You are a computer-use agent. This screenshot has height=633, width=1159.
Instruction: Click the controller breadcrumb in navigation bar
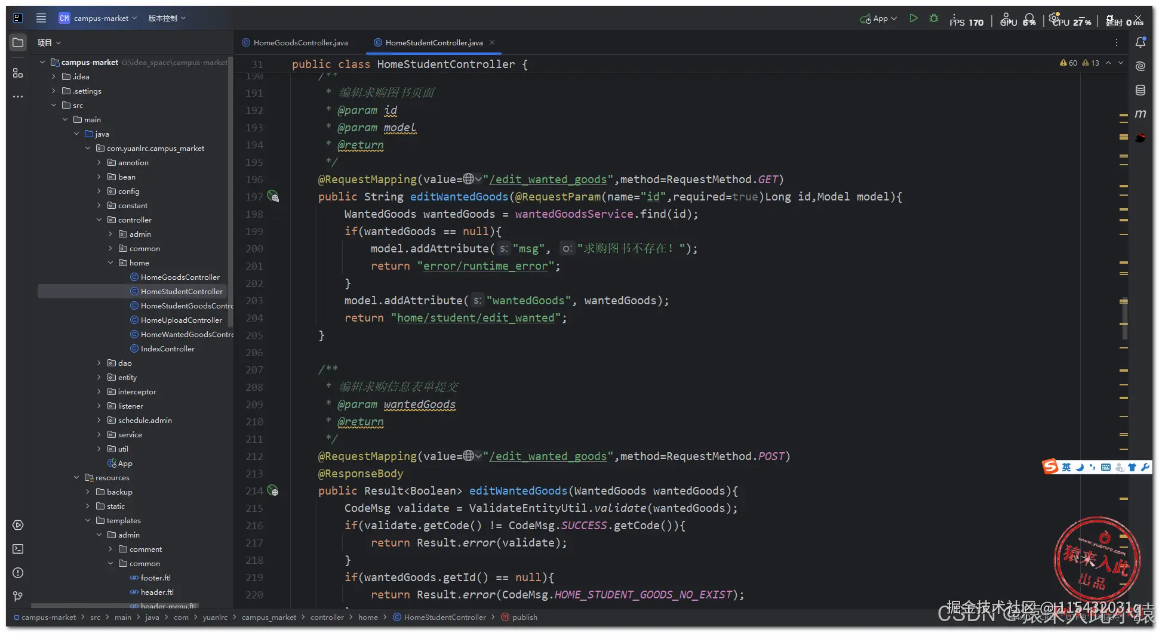tap(327, 617)
